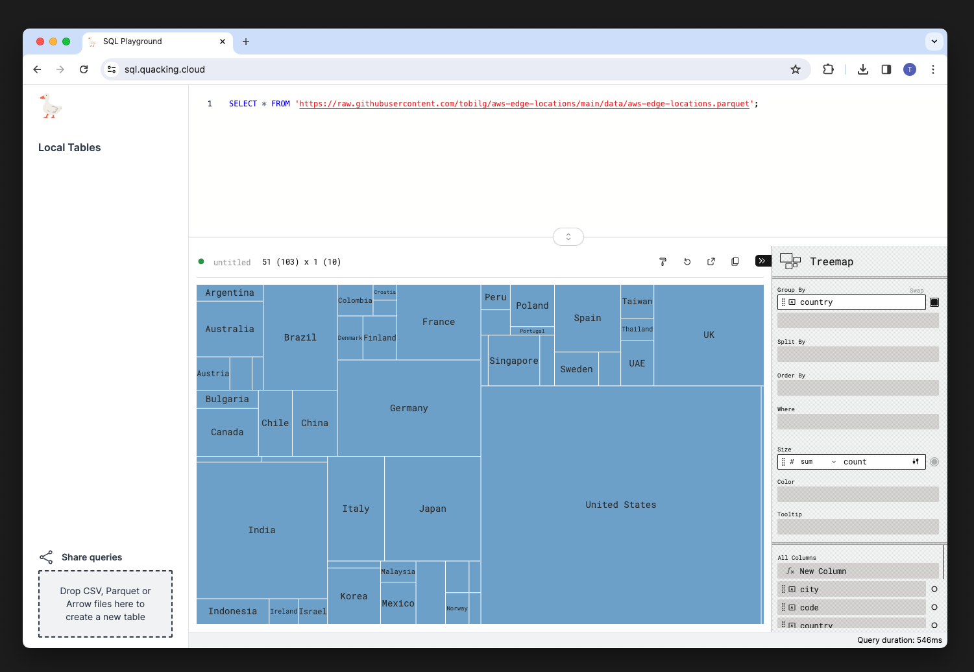974x672 pixels.
Task: Toggle the Chrome side panel icon
Action: [886, 69]
